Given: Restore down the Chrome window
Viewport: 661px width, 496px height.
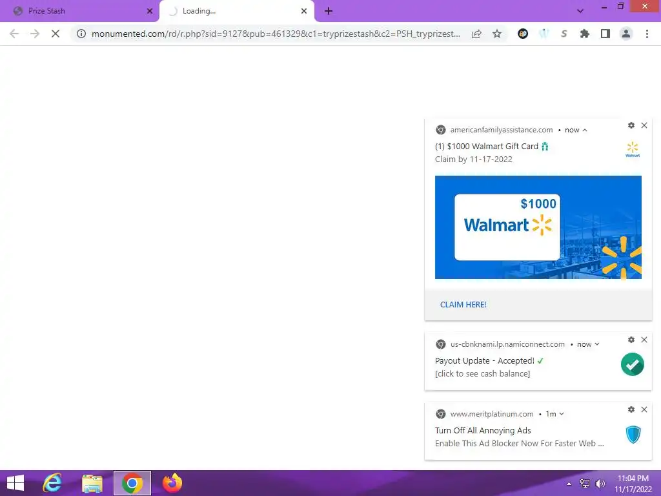Looking at the screenshot, I should 620,6.
